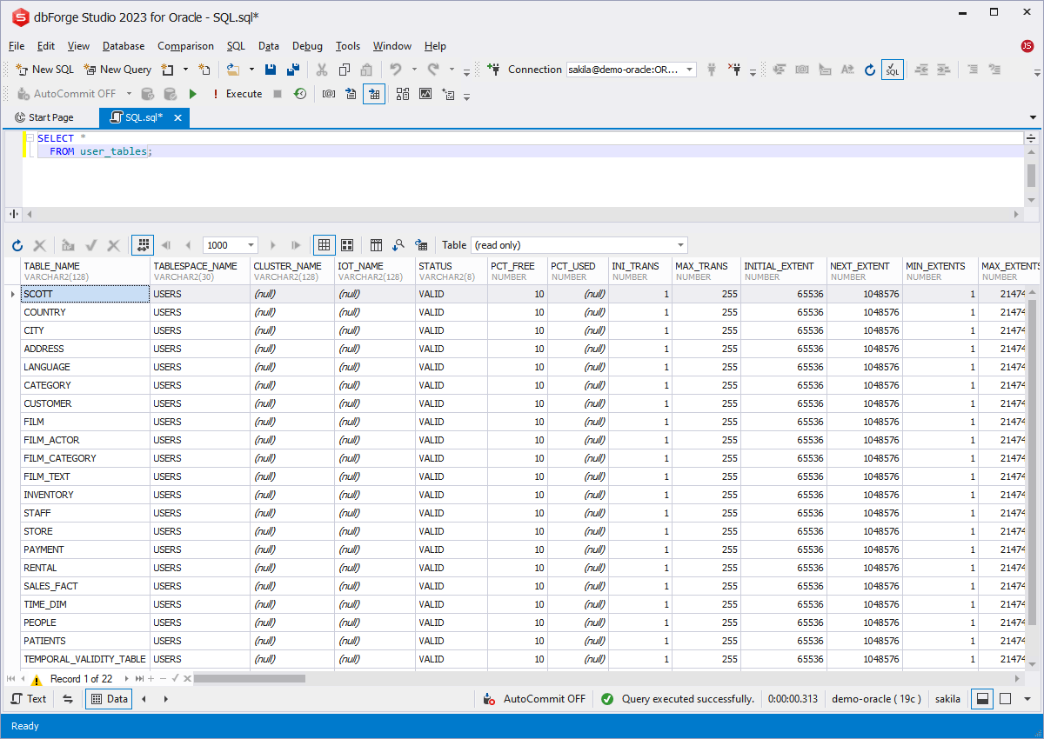Click the export data icon in grid toolbar
The image size is (1044, 739).
click(x=421, y=245)
